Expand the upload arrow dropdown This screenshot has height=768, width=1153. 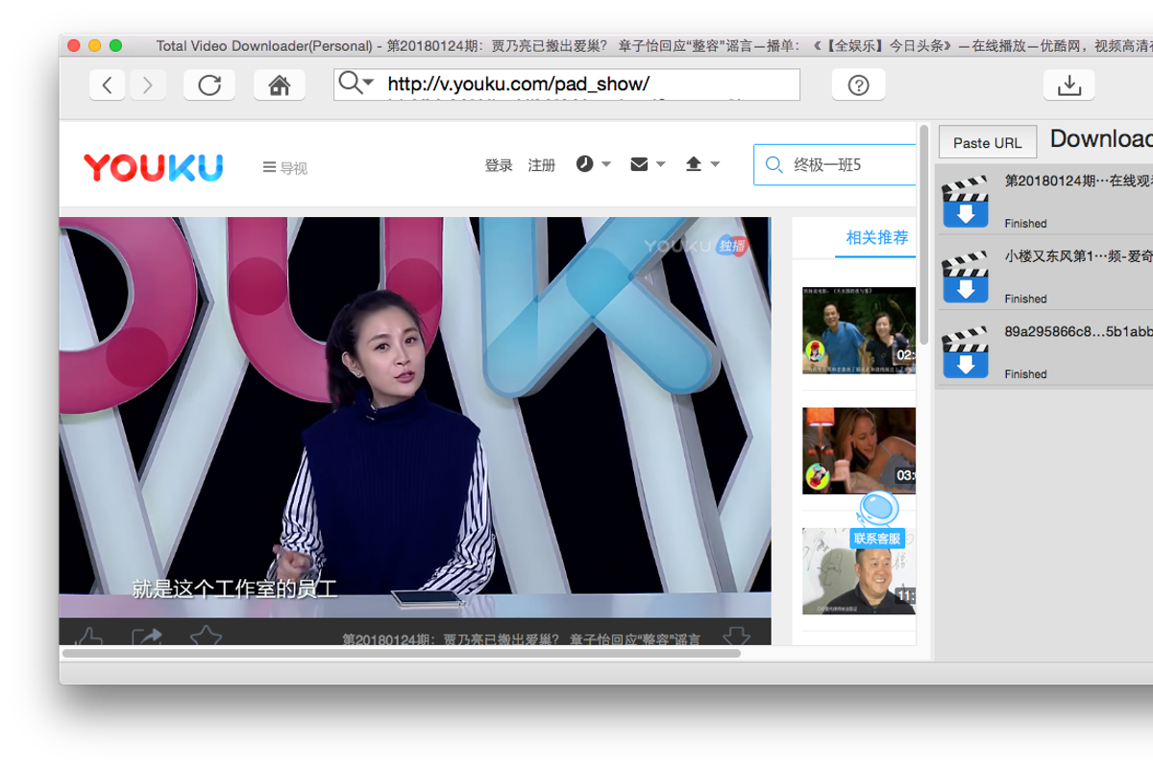(x=702, y=164)
